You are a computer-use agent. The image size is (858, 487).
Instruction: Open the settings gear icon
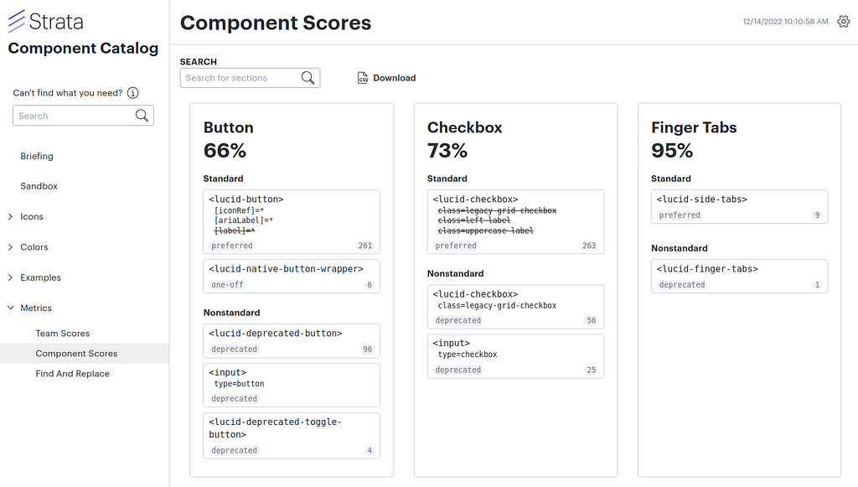(843, 21)
